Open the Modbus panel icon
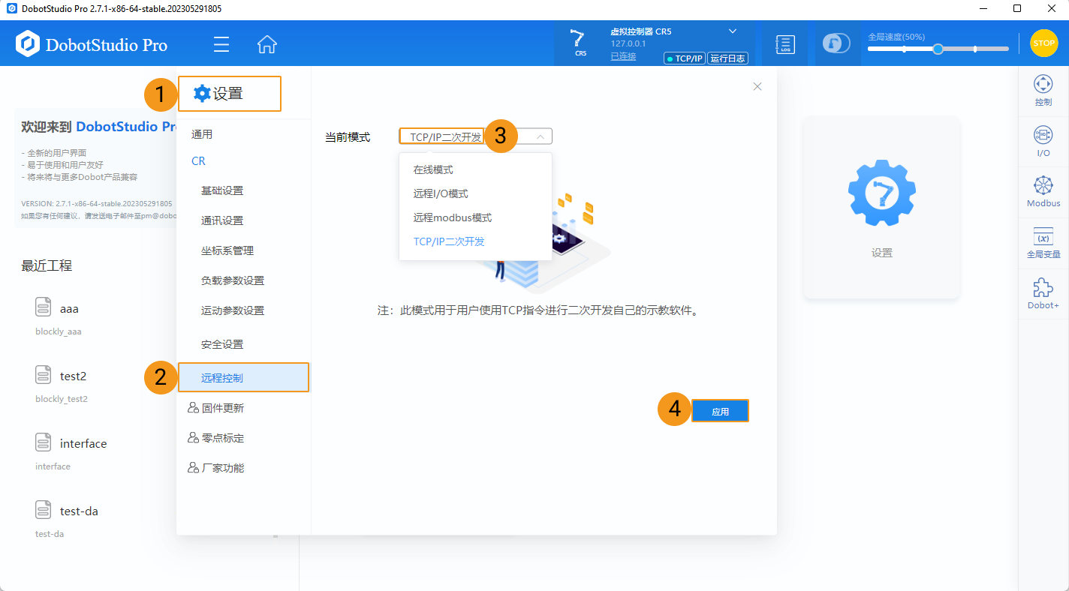This screenshot has height=591, width=1069. click(x=1043, y=191)
